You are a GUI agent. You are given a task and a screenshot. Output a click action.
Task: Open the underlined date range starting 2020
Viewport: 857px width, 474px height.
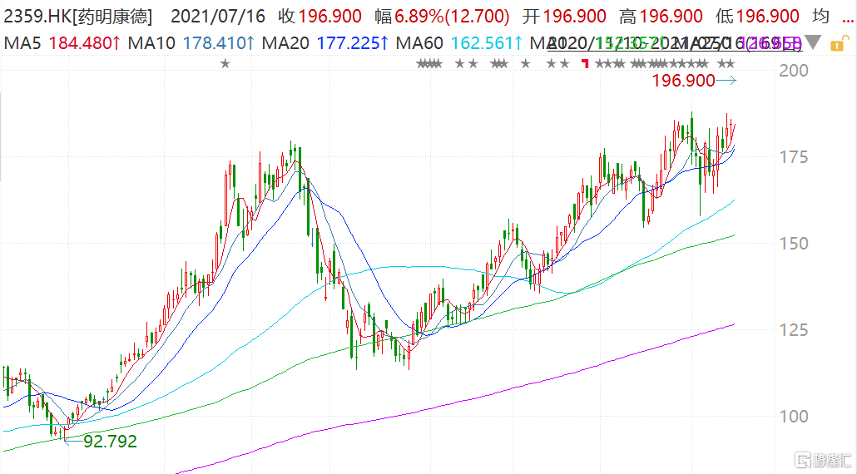tap(675, 42)
